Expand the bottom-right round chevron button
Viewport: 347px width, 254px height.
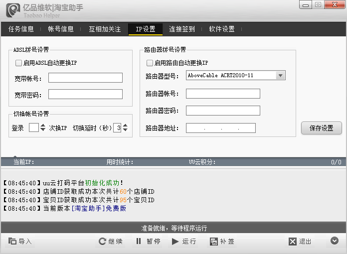click(x=335, y=241)
